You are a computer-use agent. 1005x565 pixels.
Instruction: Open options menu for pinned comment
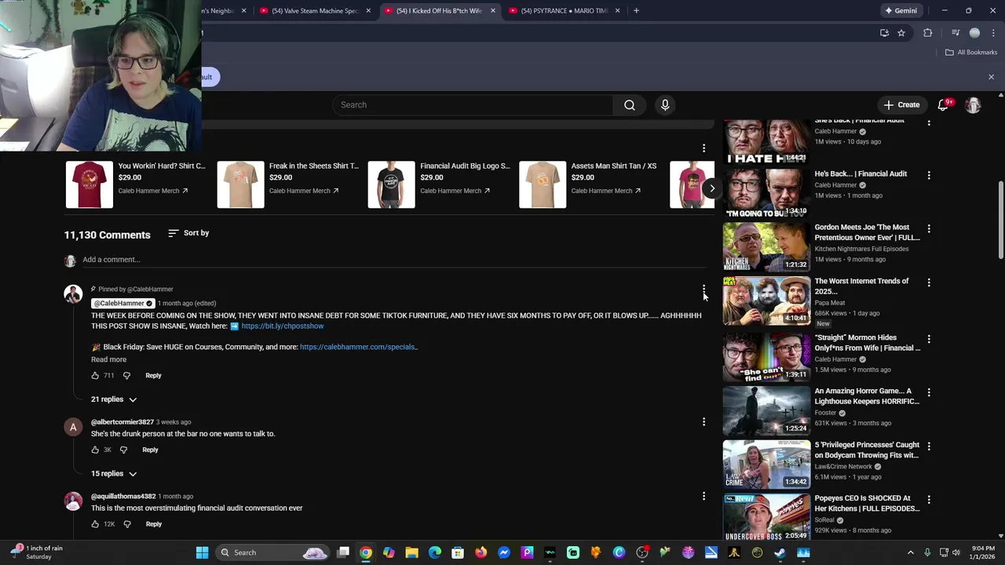click(x=703, y=290)
